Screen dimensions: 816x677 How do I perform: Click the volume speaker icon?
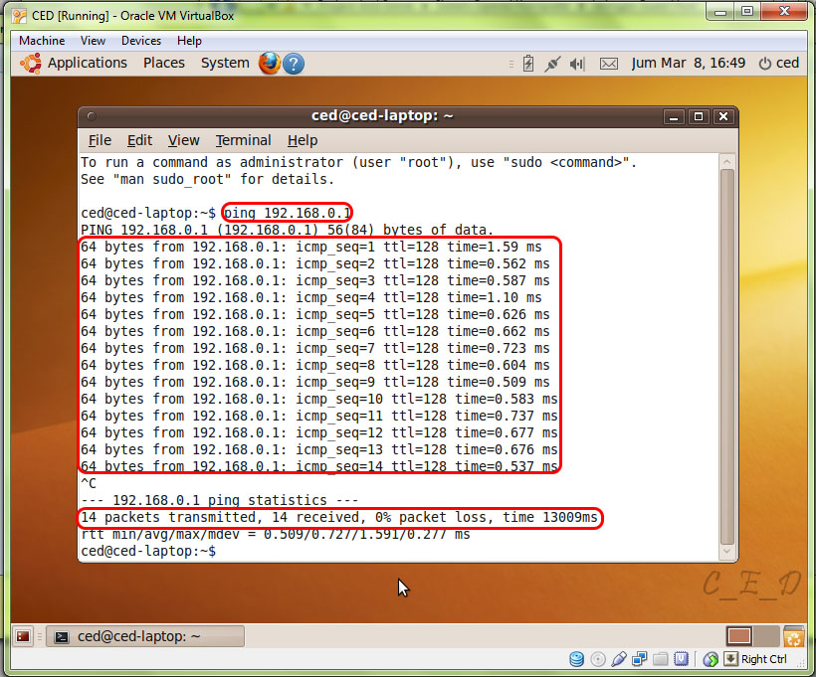(577, 64)
